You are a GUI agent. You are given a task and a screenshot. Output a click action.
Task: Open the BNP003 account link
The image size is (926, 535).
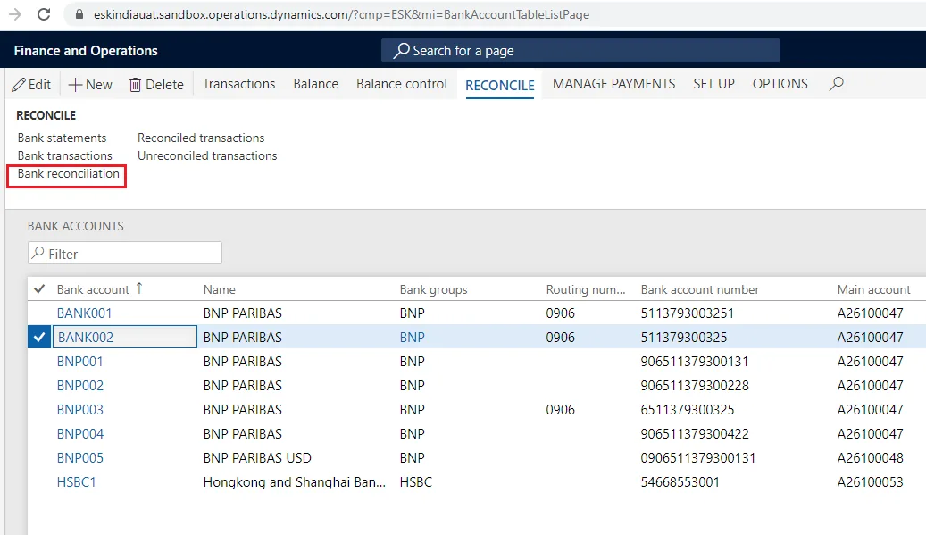(79, 410)
